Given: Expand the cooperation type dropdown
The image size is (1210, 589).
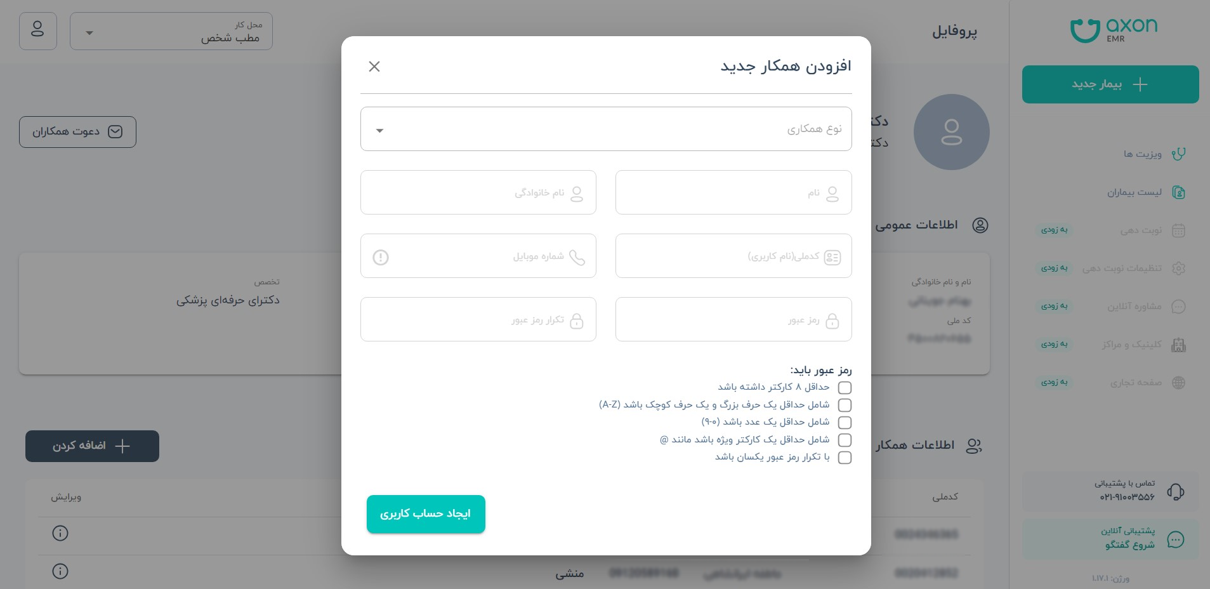Looking at the screenshot, I should 606,129.
